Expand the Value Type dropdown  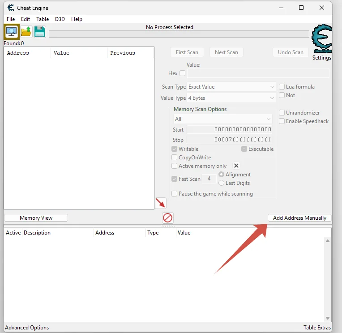tap(231, 98)
